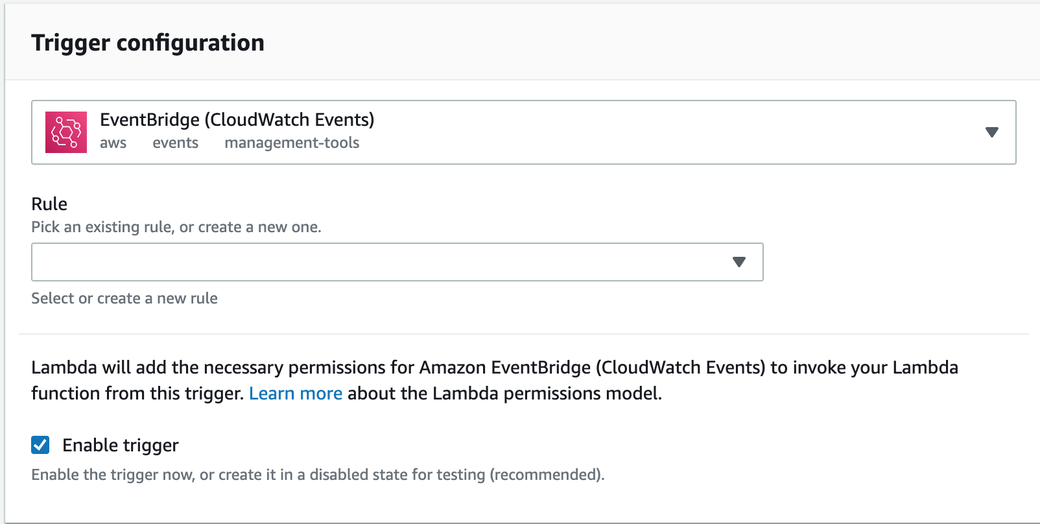This screenshot has width=1040, height=524.
Task: Select the pink CloudWatch Events logo
Action: (x=65, y=132)
